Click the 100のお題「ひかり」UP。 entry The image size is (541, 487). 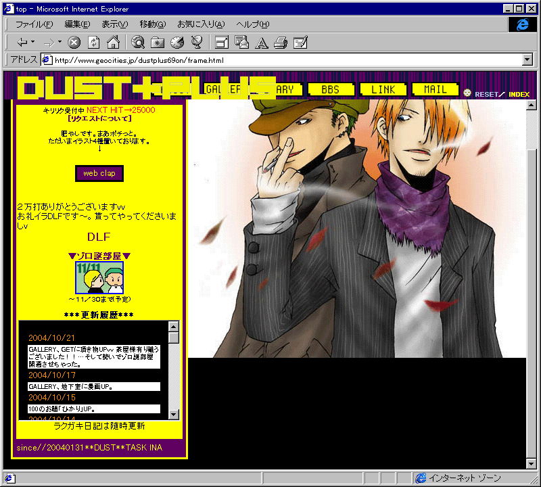(x=94, y=409)
